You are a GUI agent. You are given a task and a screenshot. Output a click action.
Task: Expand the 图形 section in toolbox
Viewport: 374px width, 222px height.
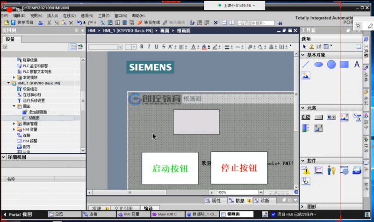pyautogui.click(x=303, y=207)
